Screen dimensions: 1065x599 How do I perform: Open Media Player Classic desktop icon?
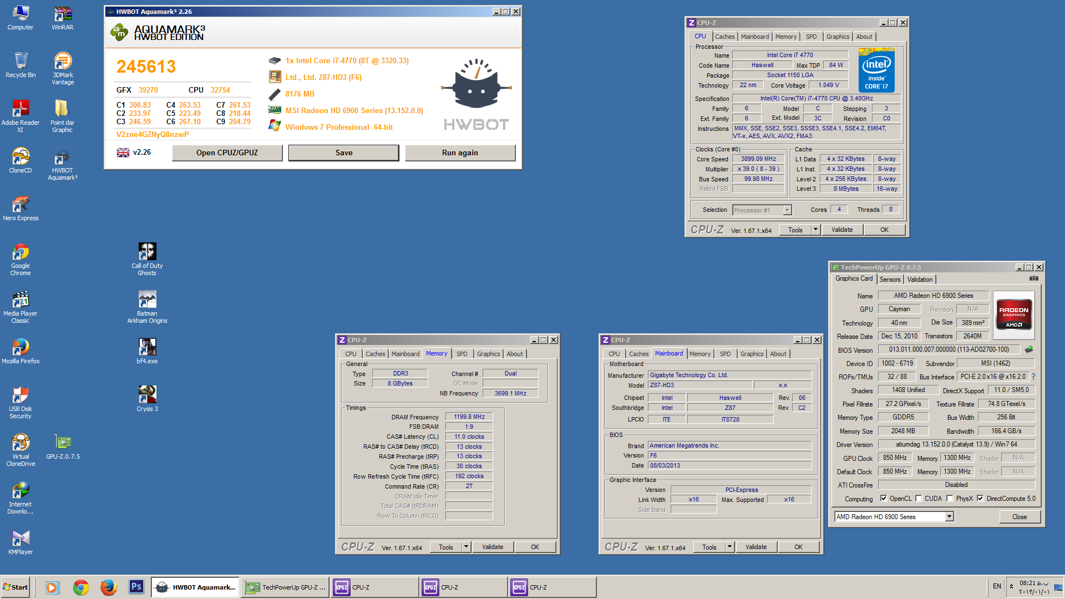tap(21, 307)
